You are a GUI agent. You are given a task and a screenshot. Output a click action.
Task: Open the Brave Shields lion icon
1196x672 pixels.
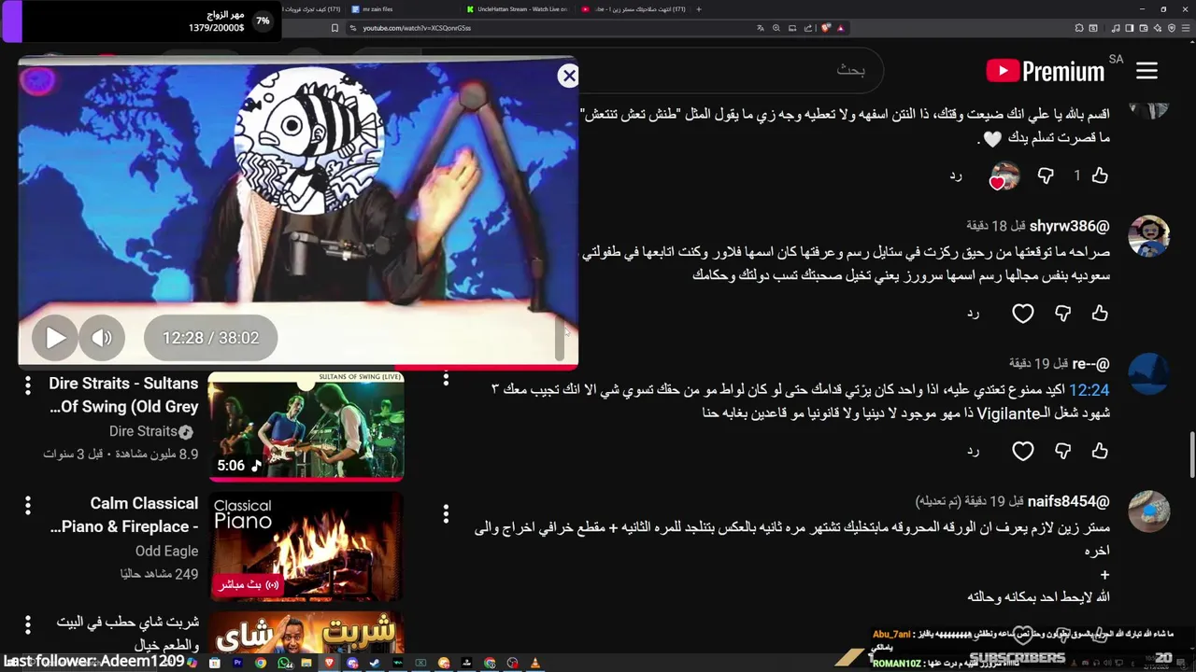pyautogui.click(x=826, y=28)
